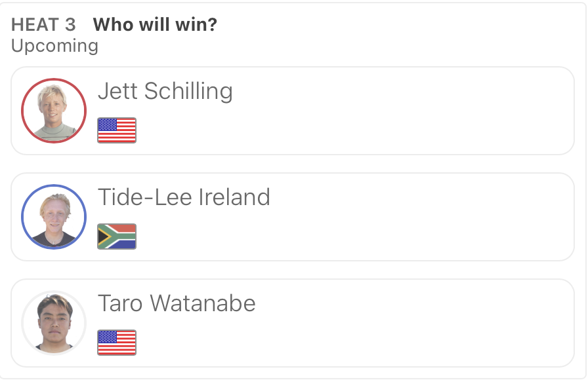
Task: Click the USA flag under Taro Watanabe
Action: (x=117, y=342)
